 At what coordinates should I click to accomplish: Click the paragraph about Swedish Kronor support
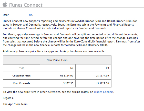point(70,25)
